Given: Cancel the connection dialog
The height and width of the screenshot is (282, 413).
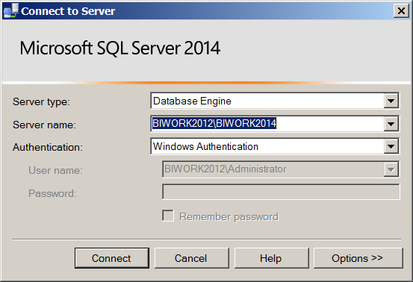Looking at the screenshot, I should click(x=191, y=258).
